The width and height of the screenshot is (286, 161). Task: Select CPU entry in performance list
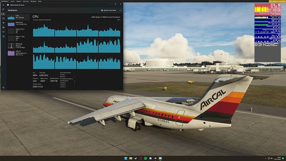pos(18,17)
